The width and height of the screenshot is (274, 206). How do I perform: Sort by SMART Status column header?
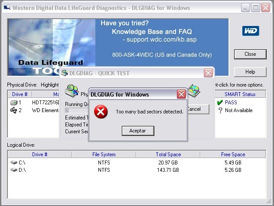pyautogui.click(x=240, y=94)
